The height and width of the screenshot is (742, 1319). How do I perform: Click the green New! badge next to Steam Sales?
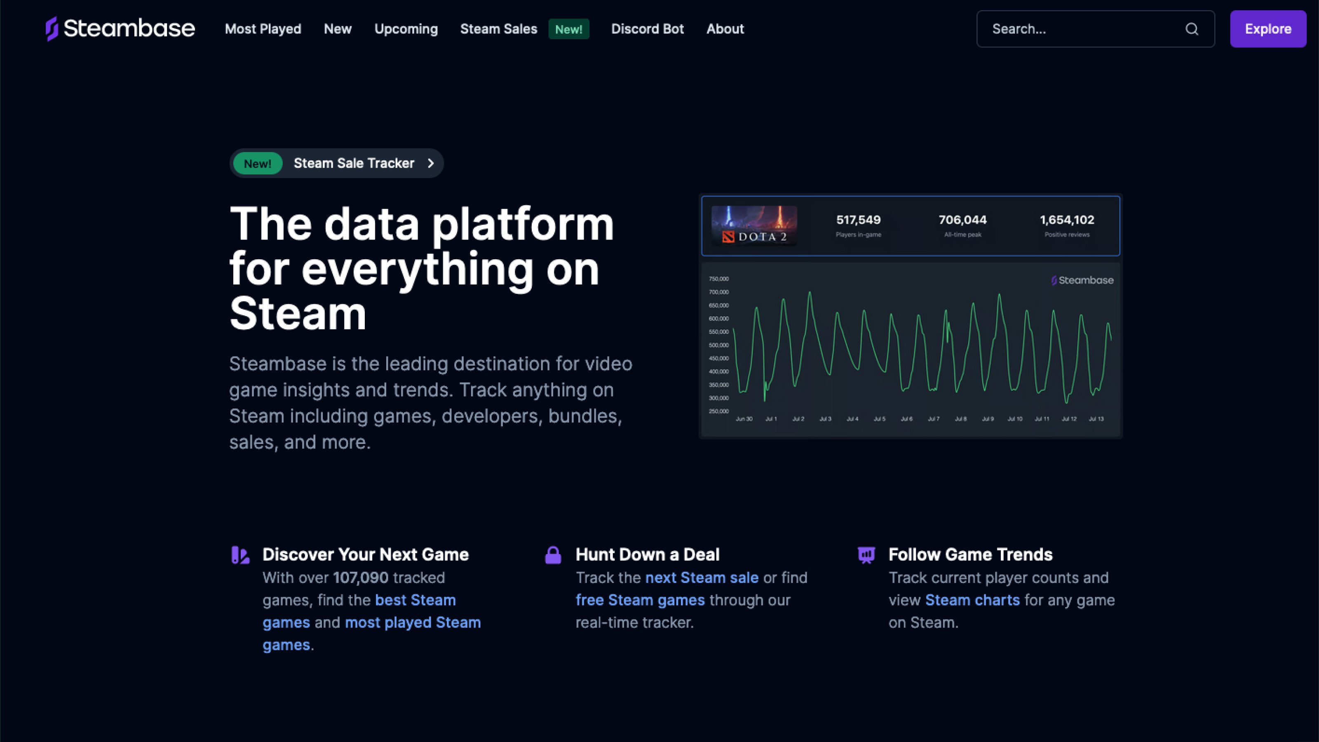tap(568, 29)
